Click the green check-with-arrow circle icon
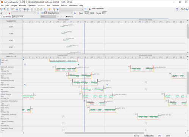 pyautogui.click(x=41, y=9)
